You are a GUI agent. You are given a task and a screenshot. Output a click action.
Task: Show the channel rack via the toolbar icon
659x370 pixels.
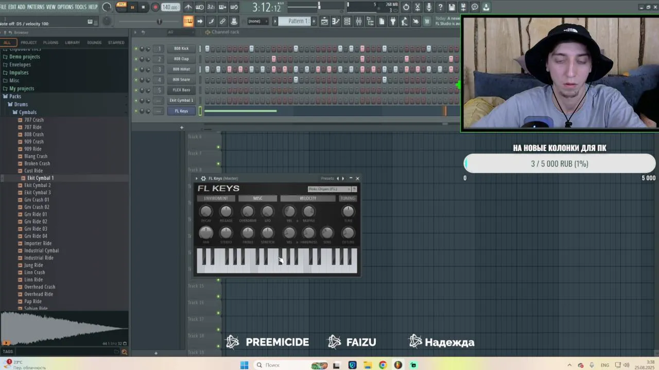[x=347, y=21]
